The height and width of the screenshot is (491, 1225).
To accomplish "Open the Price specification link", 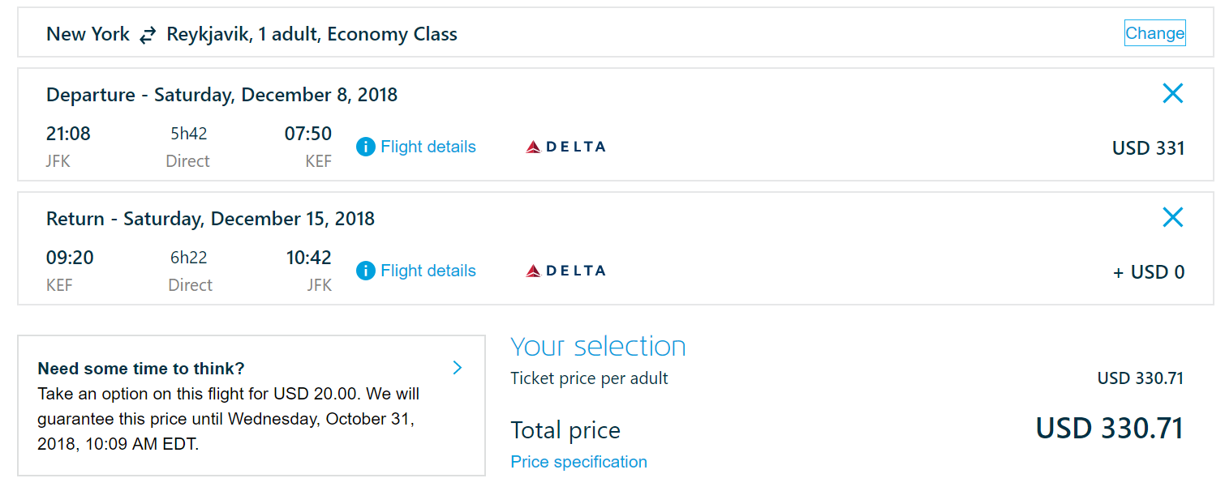I will pos(578,462).
